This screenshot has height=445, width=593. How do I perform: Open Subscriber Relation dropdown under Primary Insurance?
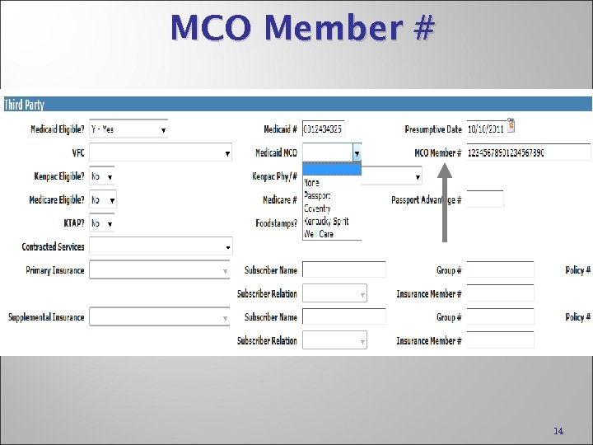click(x=334, y=293)
